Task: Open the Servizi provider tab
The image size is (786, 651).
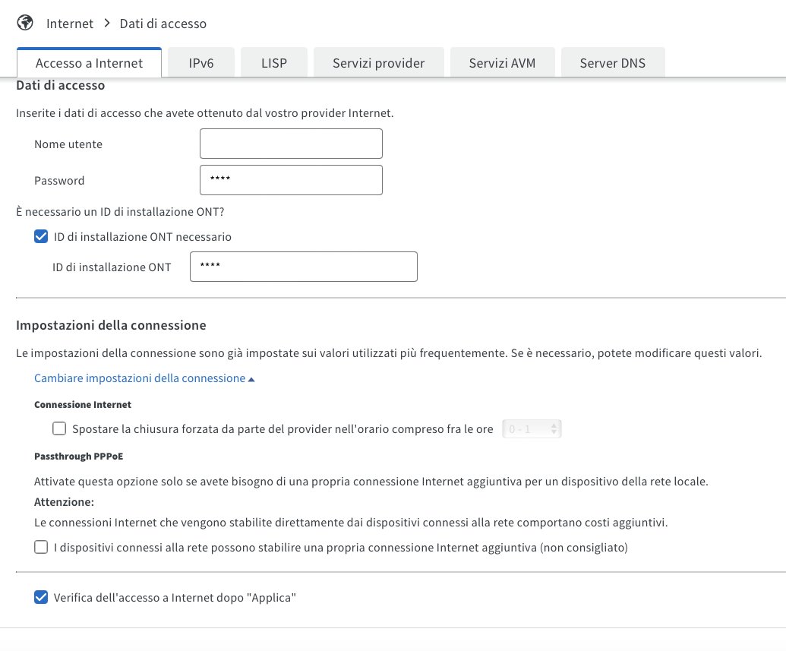Action: pos(378,63)
